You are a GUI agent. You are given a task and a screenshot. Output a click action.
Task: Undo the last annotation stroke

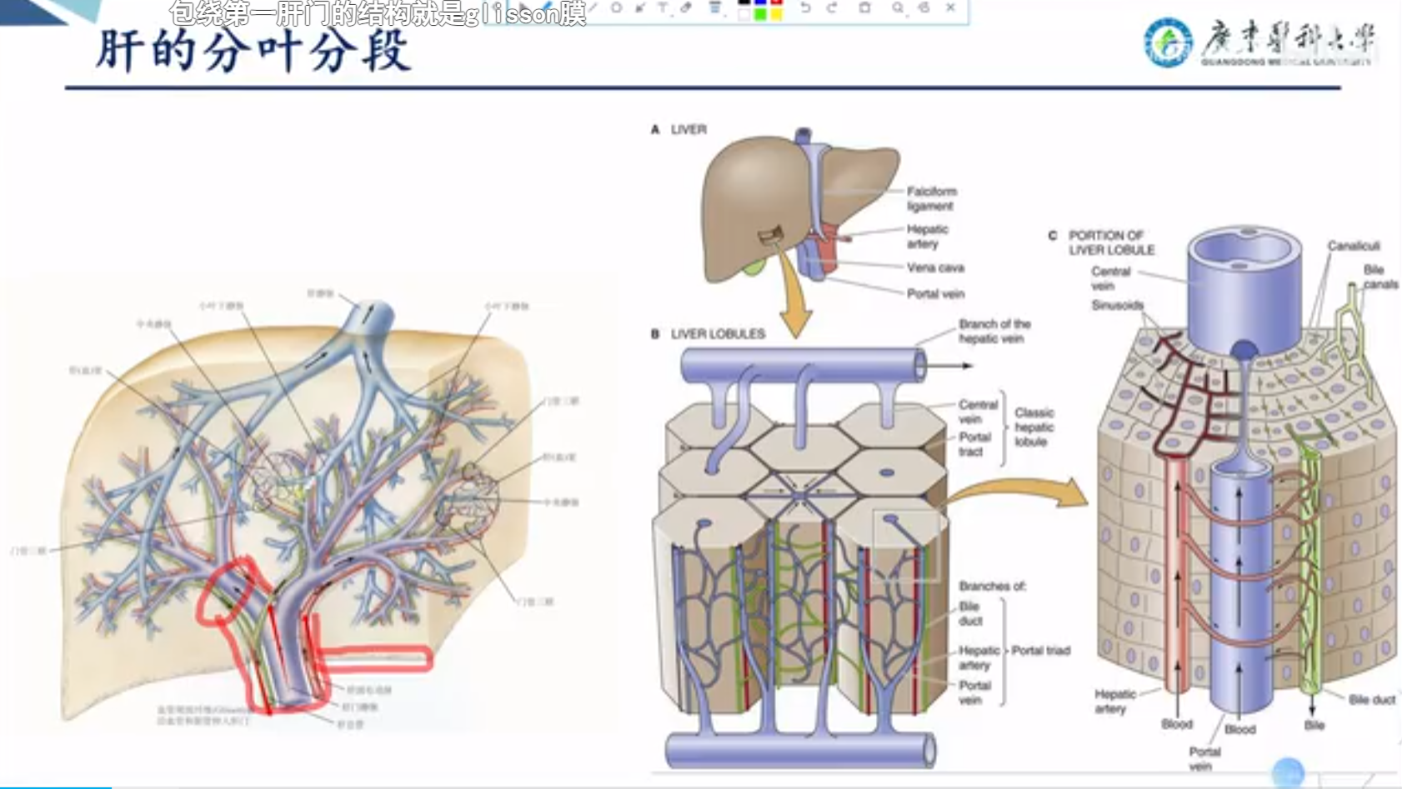[x=805, y=7]
